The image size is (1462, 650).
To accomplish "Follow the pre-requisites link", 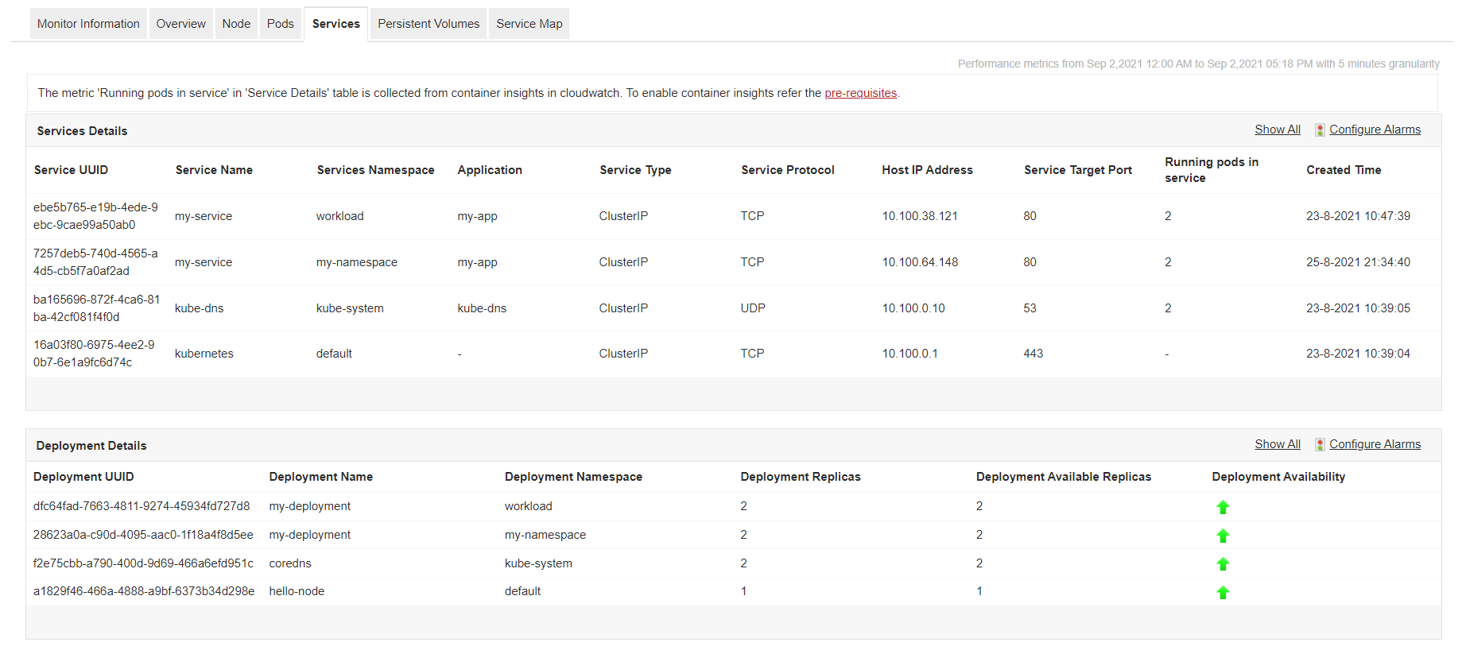I will [860, 93].
